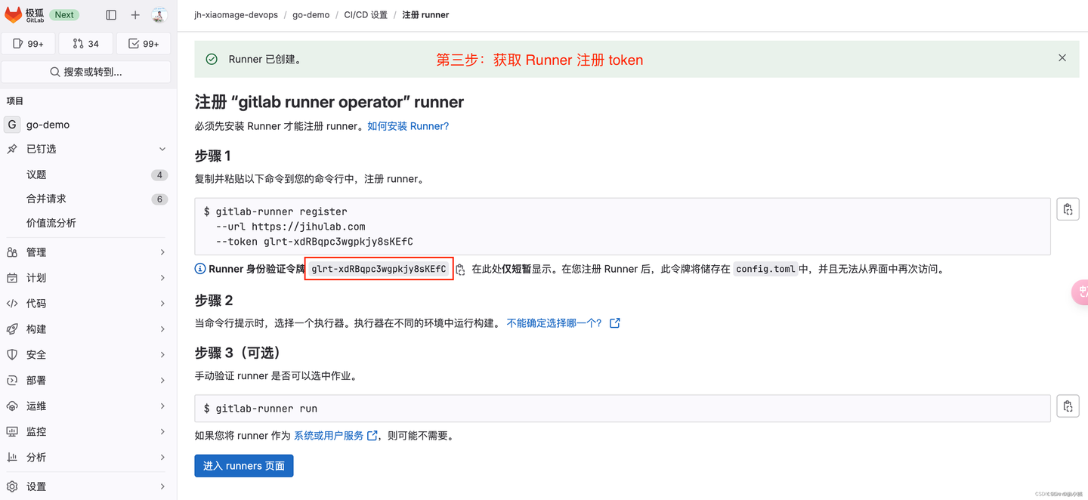This screenshot has height=500, width=1088.
Task: Open the JihuLab GitLab logo home
Action: click(24, 14)
